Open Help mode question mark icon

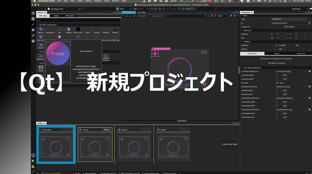coord(33,41)
